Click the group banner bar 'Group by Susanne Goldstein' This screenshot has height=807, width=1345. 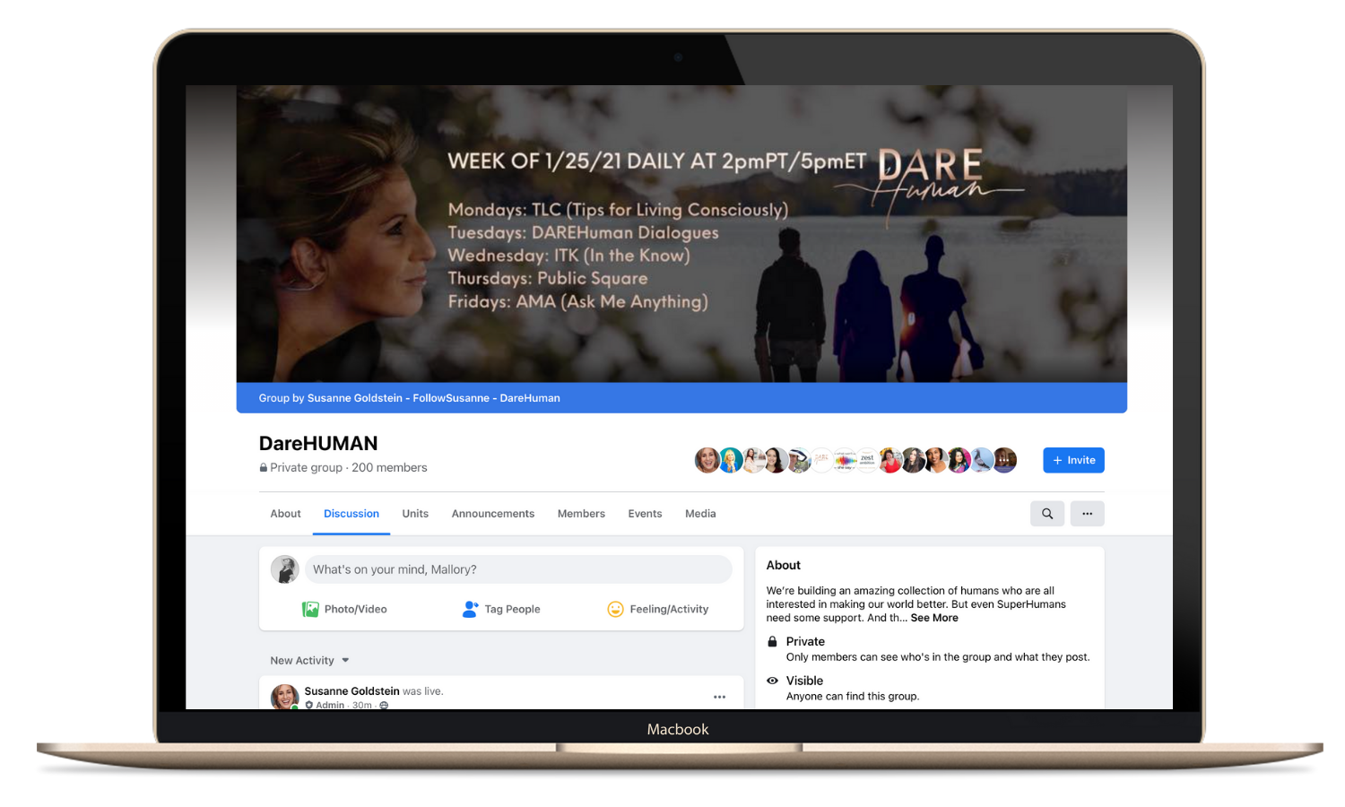(681, 398)
